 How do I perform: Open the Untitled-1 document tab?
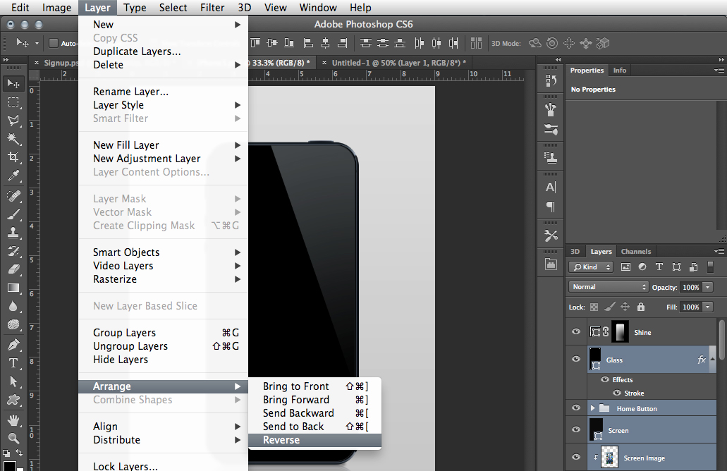[398, 63]
